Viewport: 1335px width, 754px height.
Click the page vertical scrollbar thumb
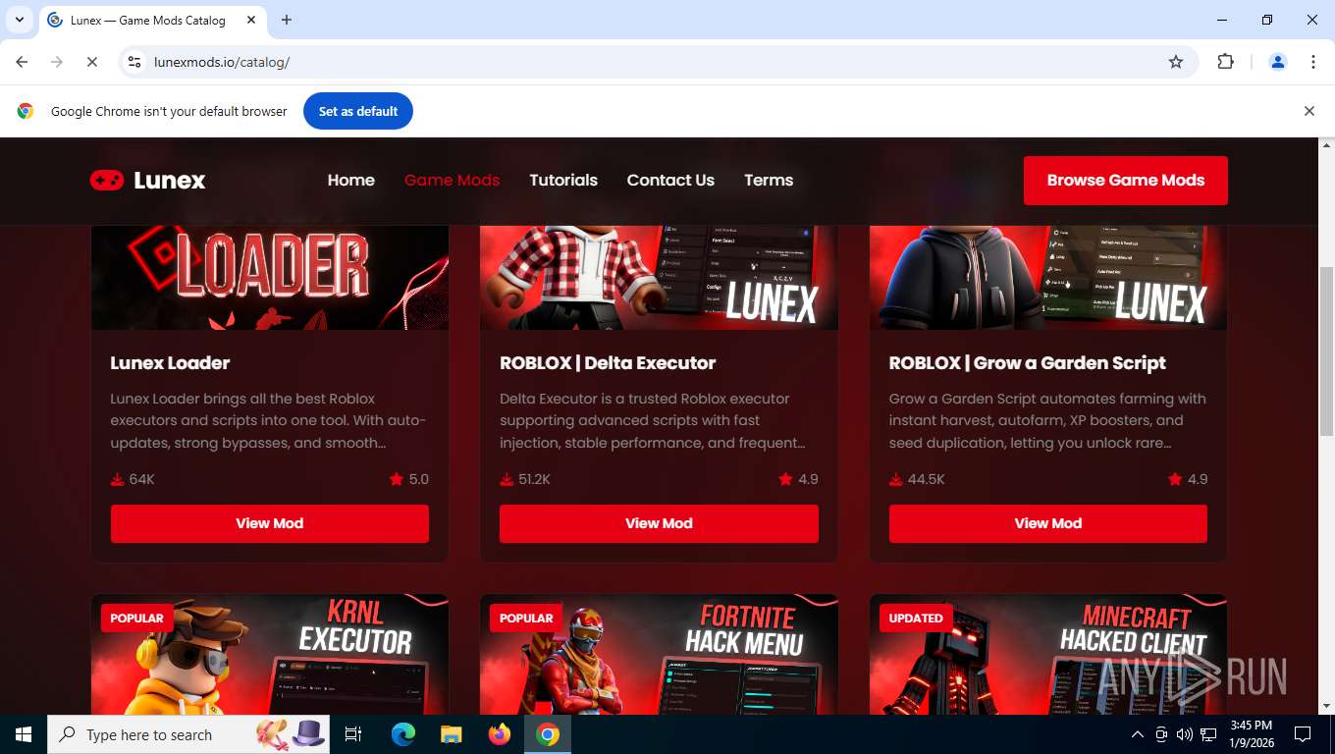(x=1326, y=351)
